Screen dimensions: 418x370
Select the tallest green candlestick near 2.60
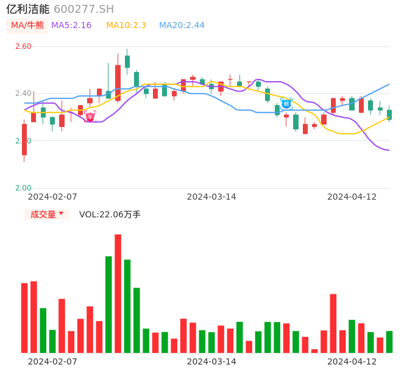pos(127,61)
